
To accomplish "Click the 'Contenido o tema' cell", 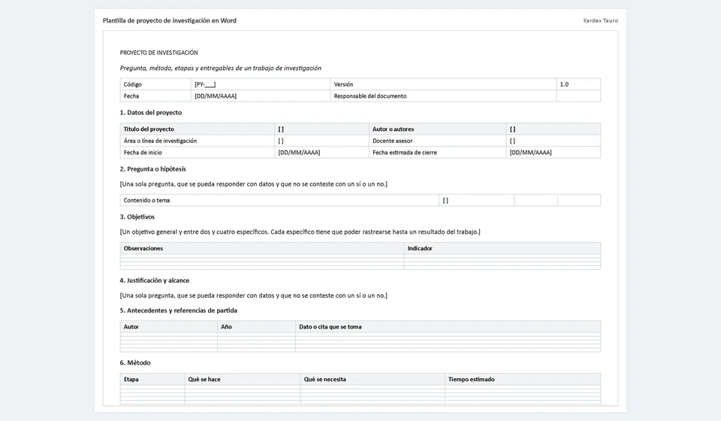I will click(x=279, y=200).
